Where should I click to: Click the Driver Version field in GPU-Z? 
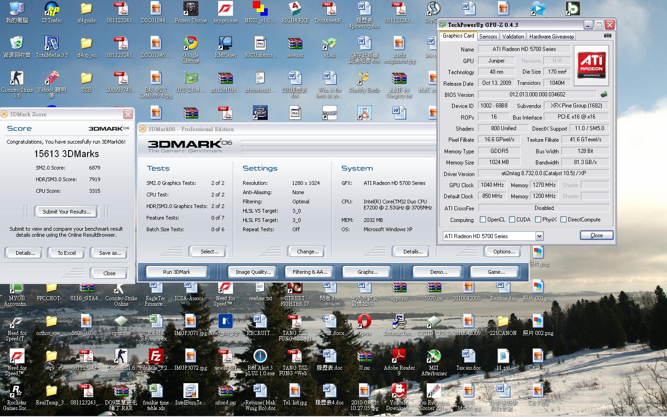click(543, 173)
